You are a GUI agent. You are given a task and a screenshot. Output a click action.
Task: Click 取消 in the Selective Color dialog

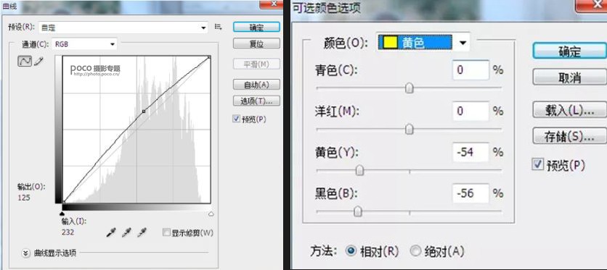pos(569,77)
